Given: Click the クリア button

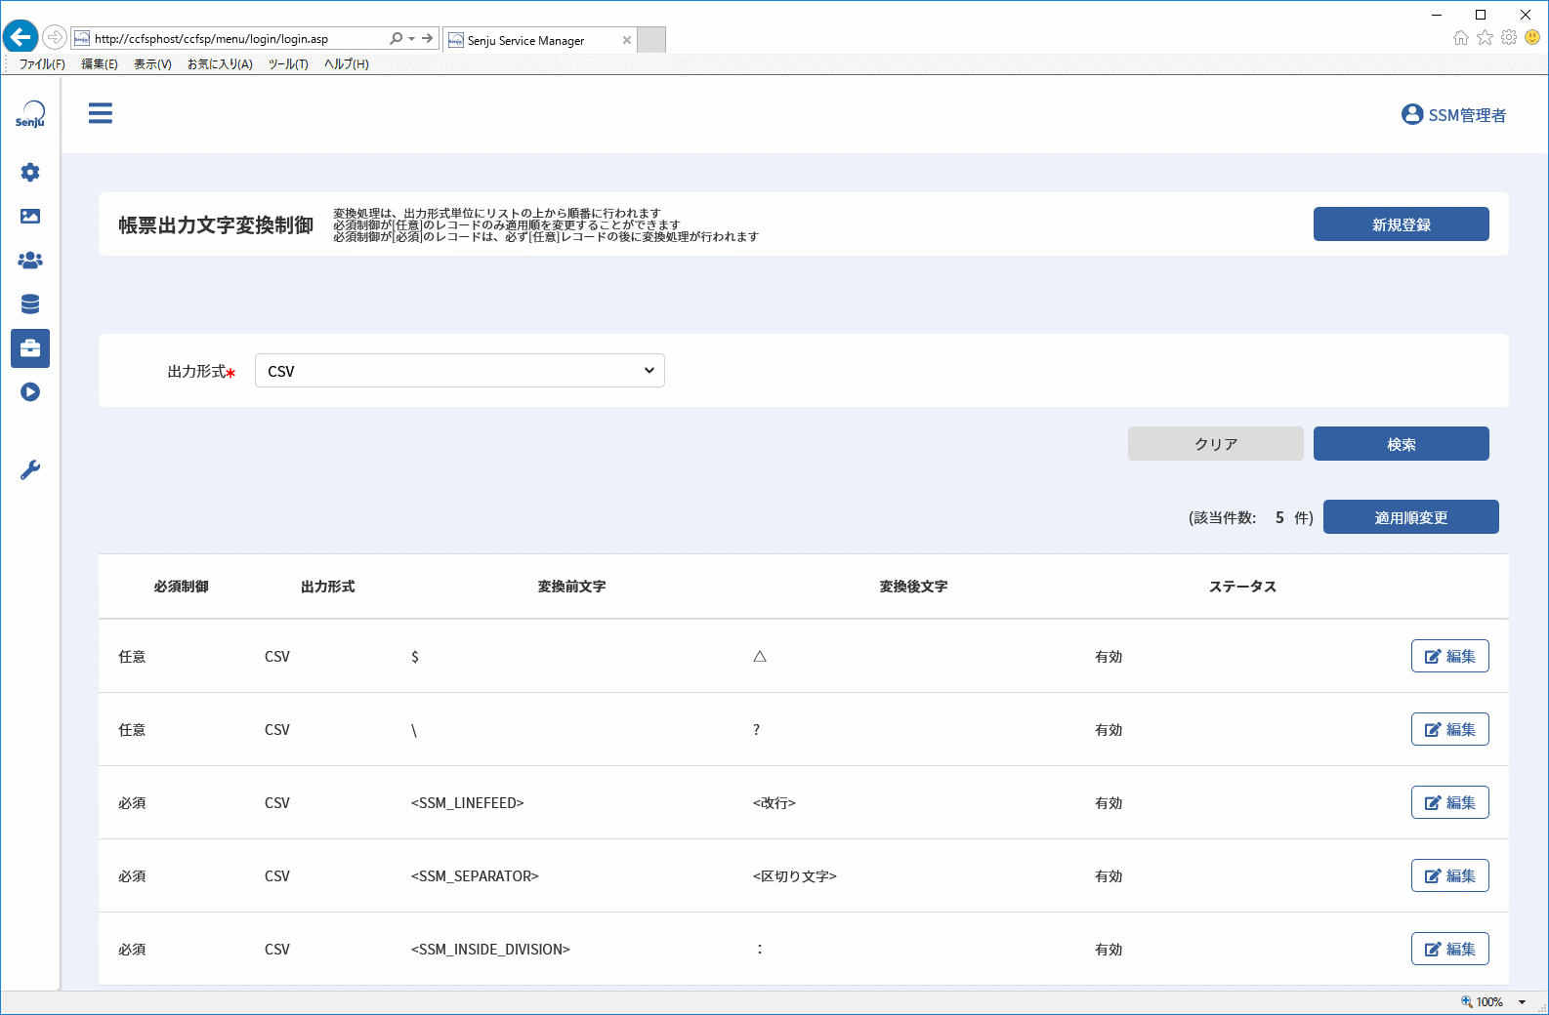Looking at the screenshot, I should [1216, 444].
